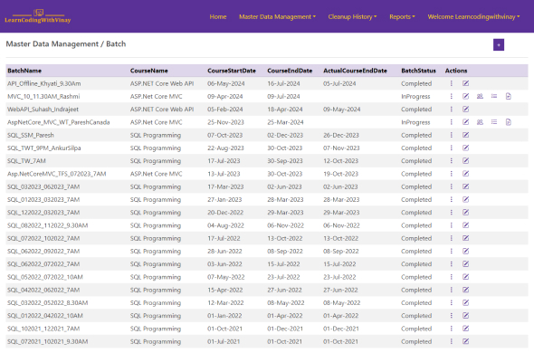Click document icon in AspNetCore_MVC_WT_PareshCanada row
The width and height of the screenshot is (534, 353).
(508, 122)
